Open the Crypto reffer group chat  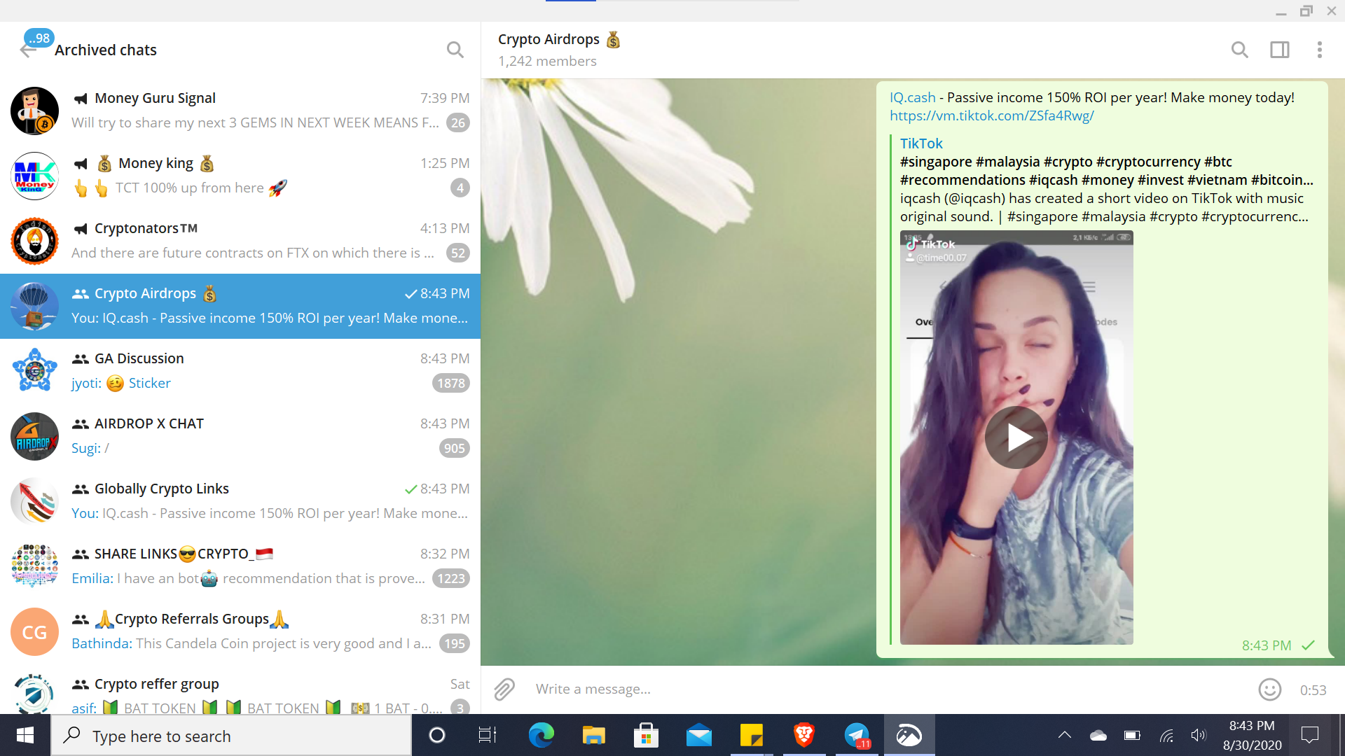(x=240, y=689)
